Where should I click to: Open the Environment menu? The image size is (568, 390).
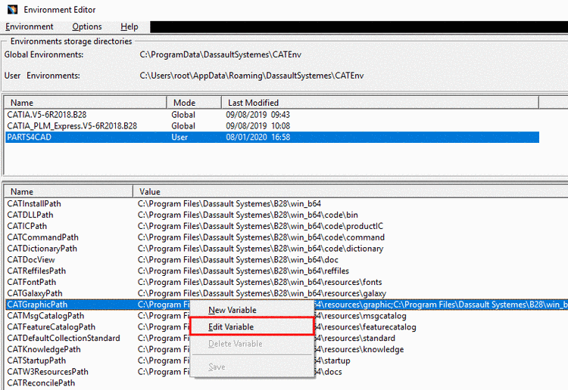coord(30,26)
